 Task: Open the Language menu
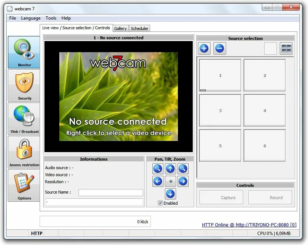[x=31, y=18]
